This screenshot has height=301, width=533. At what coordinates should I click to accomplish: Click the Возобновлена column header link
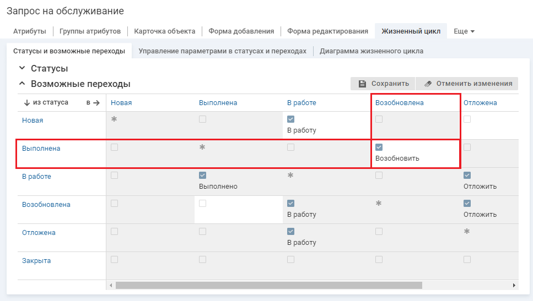tap(399, 103)
